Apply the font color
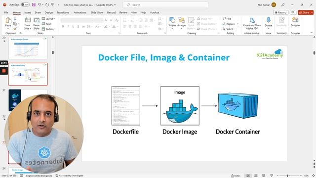The width and height of the screenshot is (316, 178). click(x=114, y=26)
